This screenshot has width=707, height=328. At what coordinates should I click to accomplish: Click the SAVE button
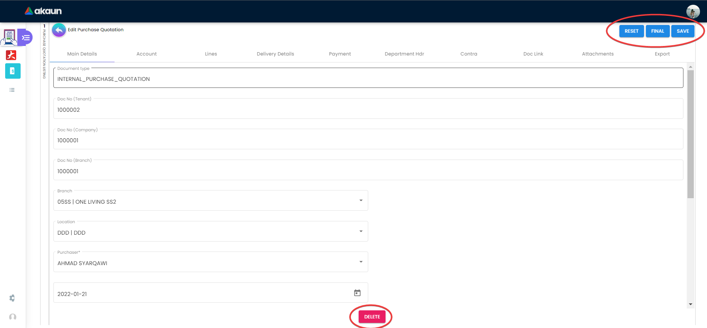pyautogui.click(x=683, y=31)
